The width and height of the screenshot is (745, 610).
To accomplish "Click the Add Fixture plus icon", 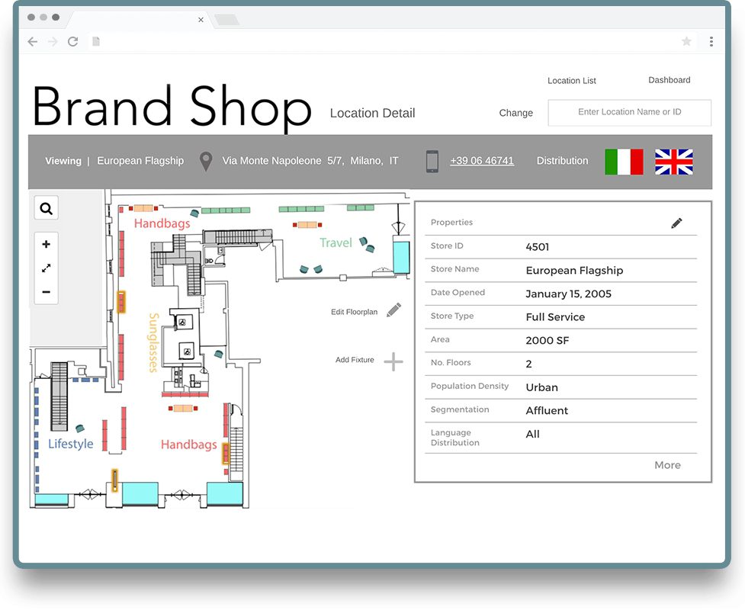I will pos(393,361).
